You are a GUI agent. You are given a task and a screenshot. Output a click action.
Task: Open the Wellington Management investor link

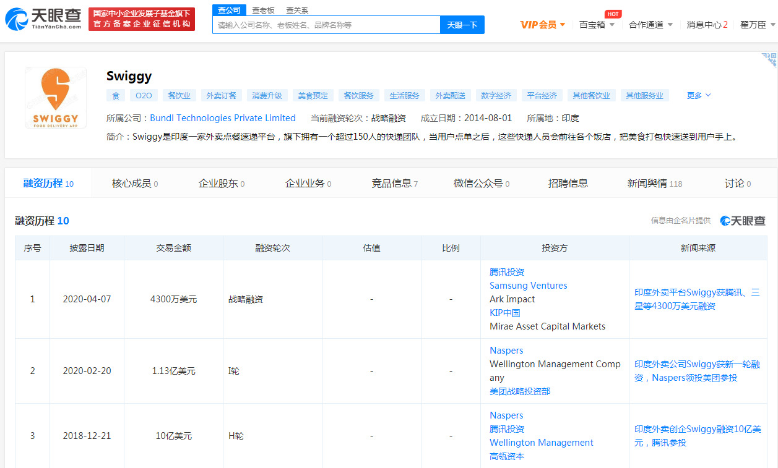click(x=542, y=443)
